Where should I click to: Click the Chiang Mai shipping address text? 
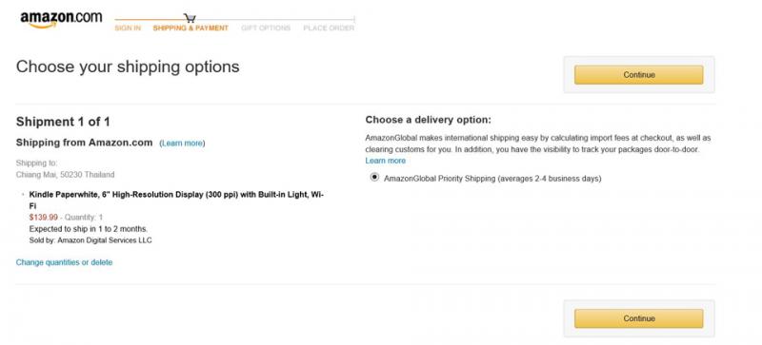pyautogui.click(x=65, y=175)
